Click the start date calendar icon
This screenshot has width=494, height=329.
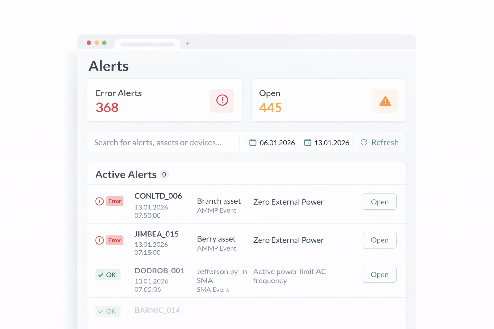(x=253, y=142)
